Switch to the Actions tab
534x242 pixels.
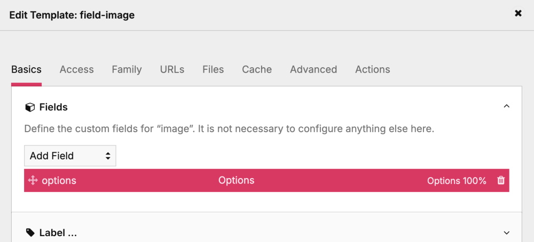(372, 69)
